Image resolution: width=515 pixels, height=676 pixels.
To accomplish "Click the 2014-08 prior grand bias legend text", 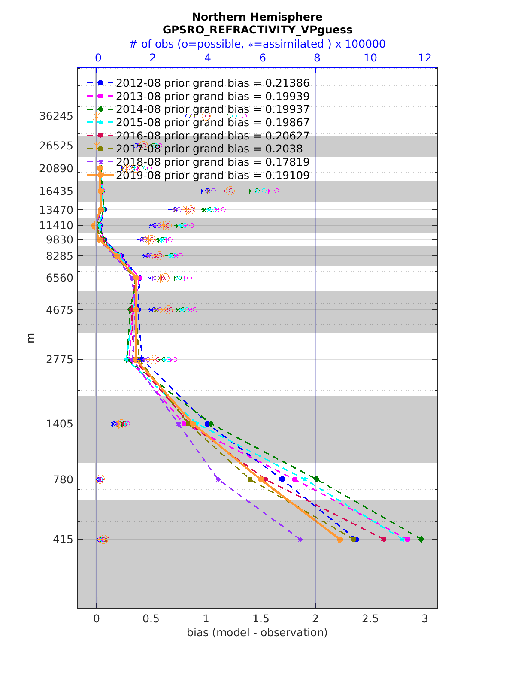I will click(x=212, y=109).
